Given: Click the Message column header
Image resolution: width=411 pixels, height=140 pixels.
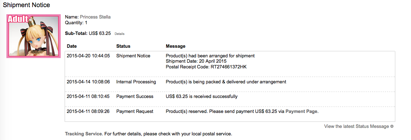Looking at the screenshot, I should coord(176,46).
